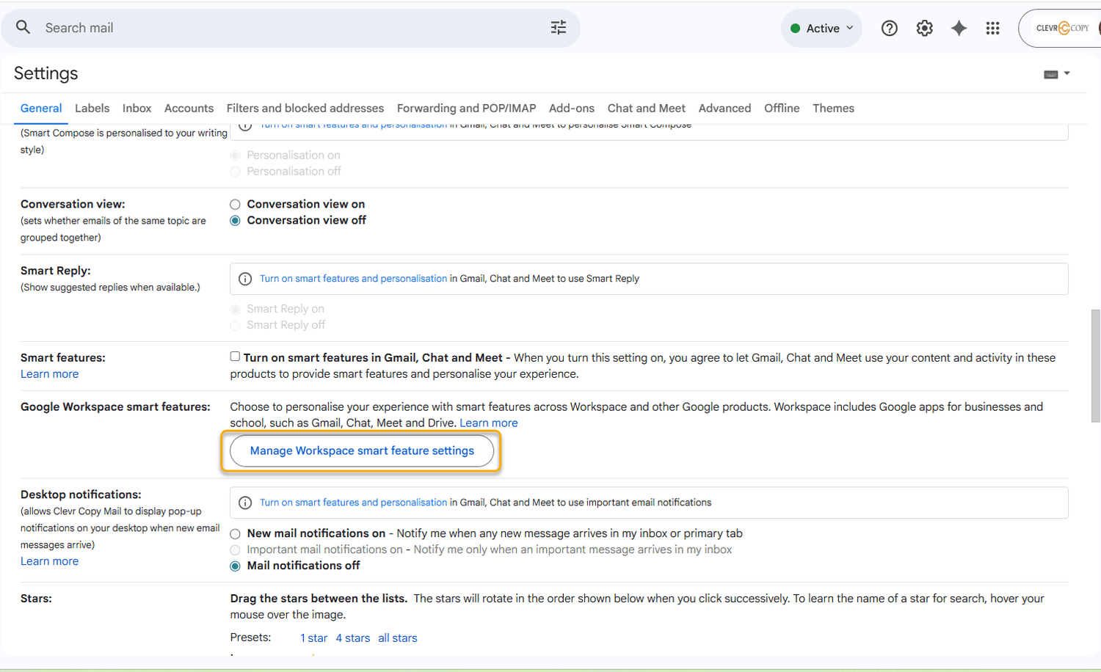1101x672 pixels.
Task: Select Conversation view on radio button
Action: [235, 205]
